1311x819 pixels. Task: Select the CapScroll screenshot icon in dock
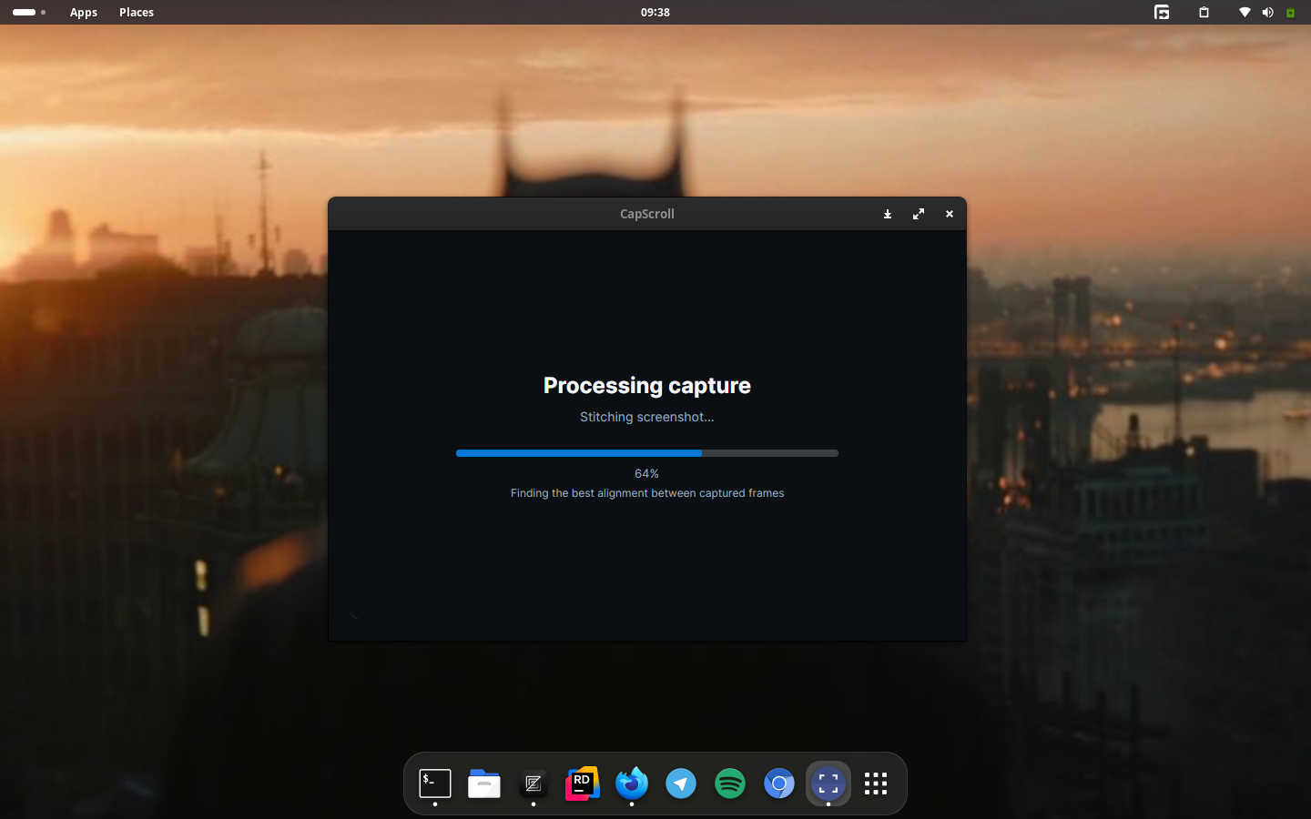pos(828,784)
